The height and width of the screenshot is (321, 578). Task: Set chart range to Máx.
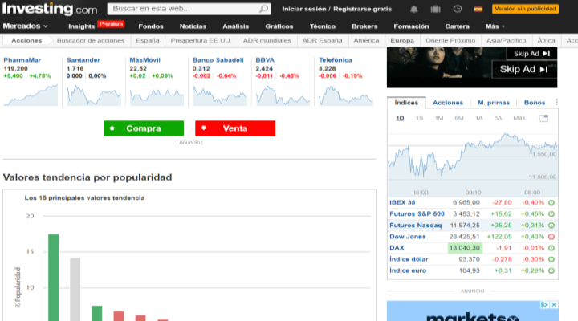519,118
